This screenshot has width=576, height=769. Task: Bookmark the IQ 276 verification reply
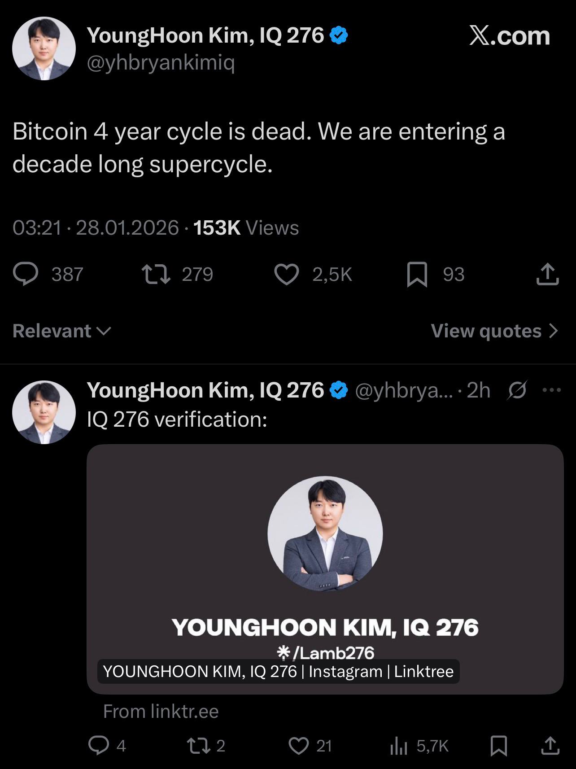click(x=498, y=745)
